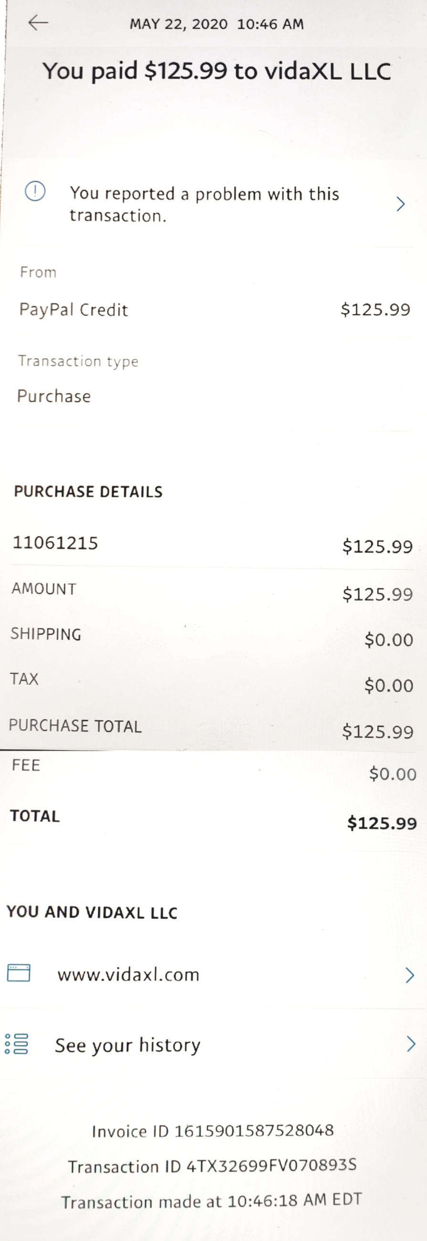Click the info alert circle icon
Viewport: 427px width, 1241px height.
point(35,191)
